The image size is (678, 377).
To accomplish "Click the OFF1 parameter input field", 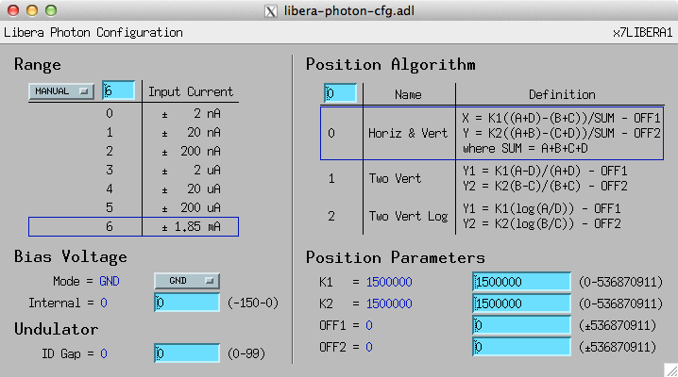I will (521, 325).
